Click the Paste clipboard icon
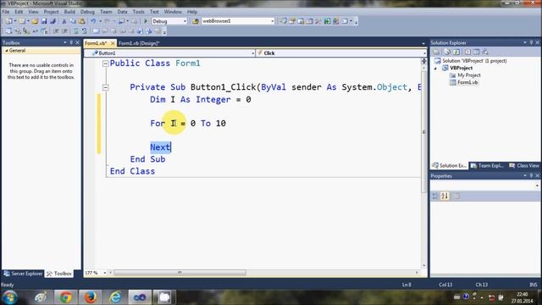The height and width of the screenshot is (305, 542). pos(82,21)
